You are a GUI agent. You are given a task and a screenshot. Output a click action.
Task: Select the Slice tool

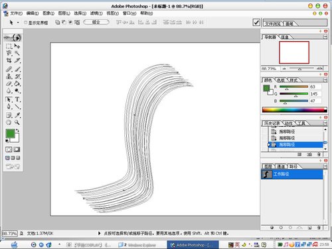pyautogui.click(x=17, y=60)
